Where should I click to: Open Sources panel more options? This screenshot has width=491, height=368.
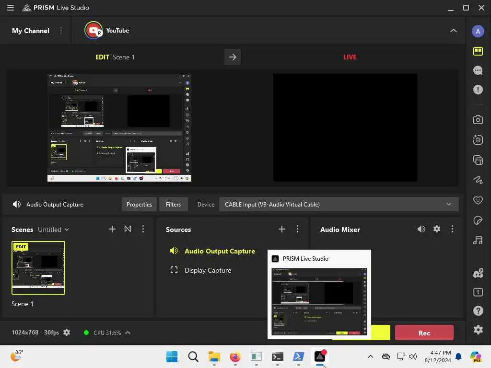pyautogui.click(x=297, y=229)
